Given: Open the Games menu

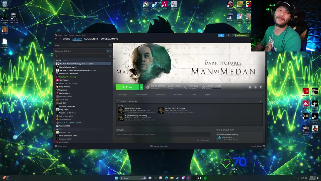Looking at the screenshot, I should [x=78, y=35].
